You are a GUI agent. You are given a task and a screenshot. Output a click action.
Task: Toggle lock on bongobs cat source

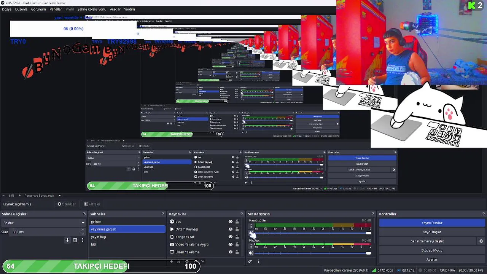tap(237, 237)
